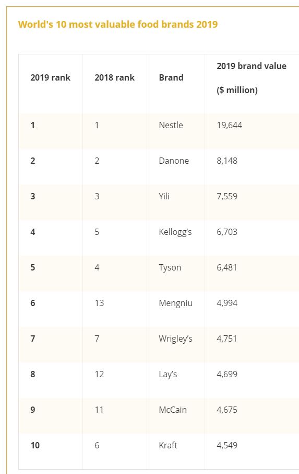Click the table title heading text

(x=118, y=24)
